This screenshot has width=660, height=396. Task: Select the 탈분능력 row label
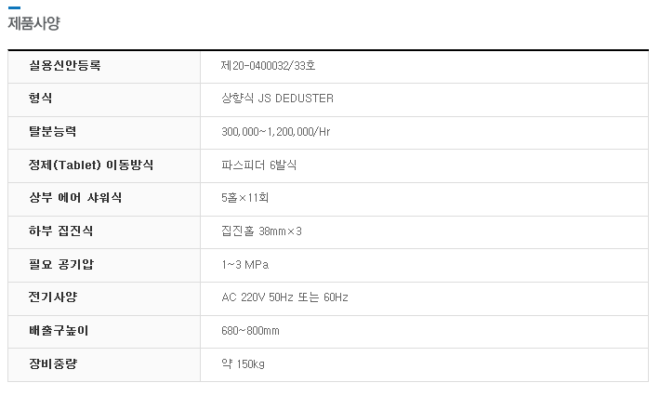pos(52,131)
